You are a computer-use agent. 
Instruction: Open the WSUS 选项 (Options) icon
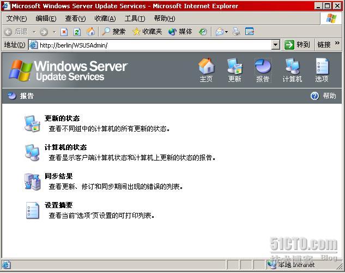(x=322, y=70)
